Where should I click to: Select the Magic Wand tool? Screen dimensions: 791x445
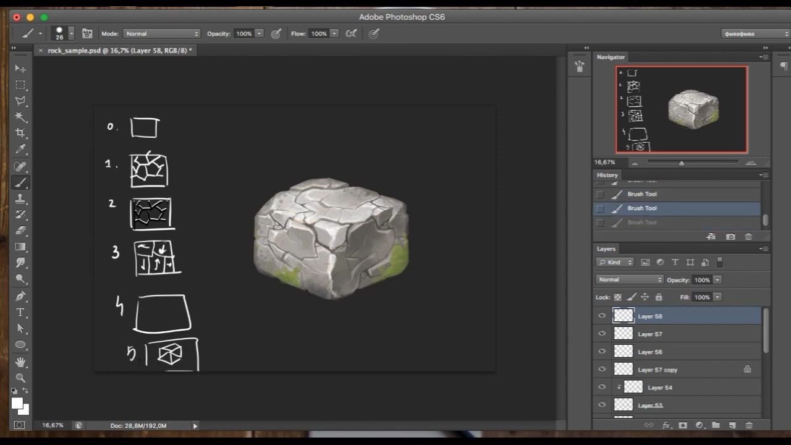20,117
